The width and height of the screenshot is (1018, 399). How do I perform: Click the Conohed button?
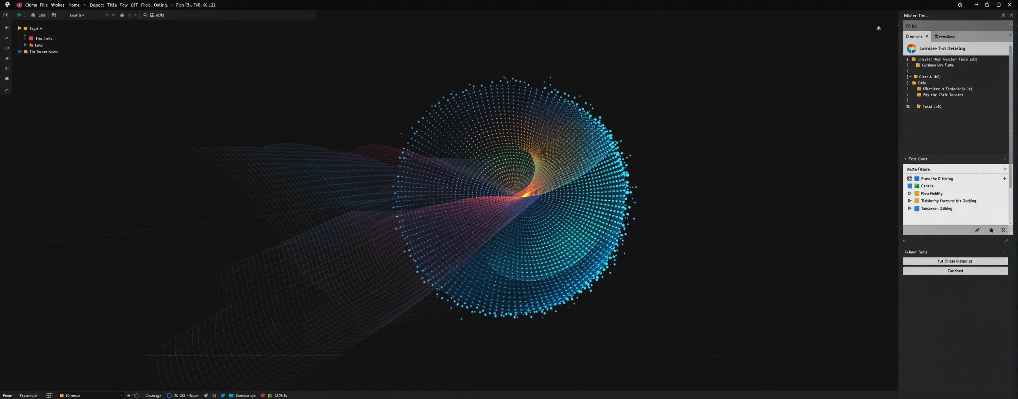click(955, 271)
